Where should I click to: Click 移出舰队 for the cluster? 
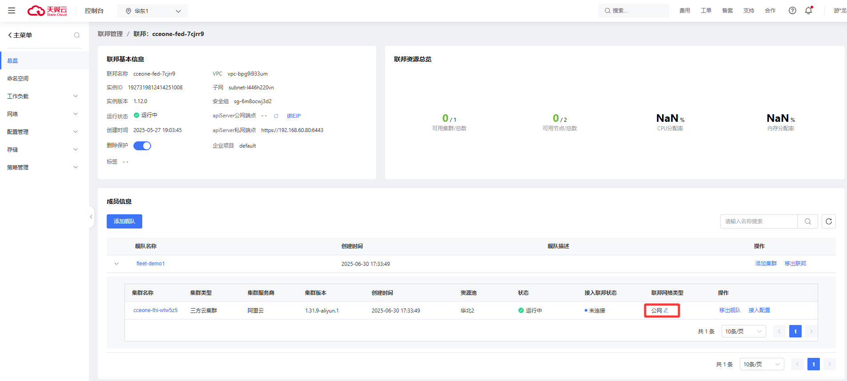tap(730, 310)
